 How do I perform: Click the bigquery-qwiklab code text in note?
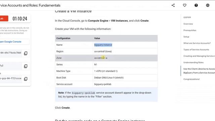[83, 93]
